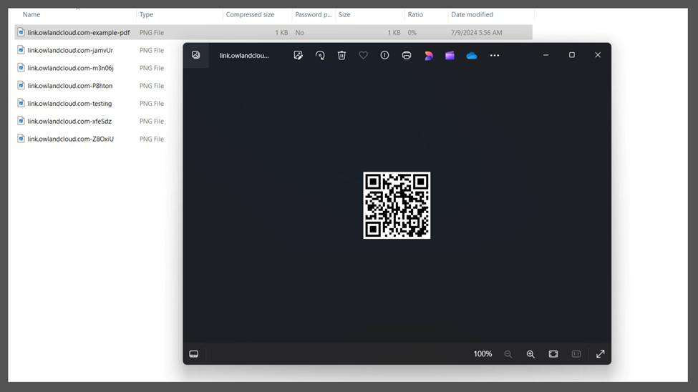Click the PNG file icon beside P8hton
Viewport: 698px width, 392px height.
point(21,85)
